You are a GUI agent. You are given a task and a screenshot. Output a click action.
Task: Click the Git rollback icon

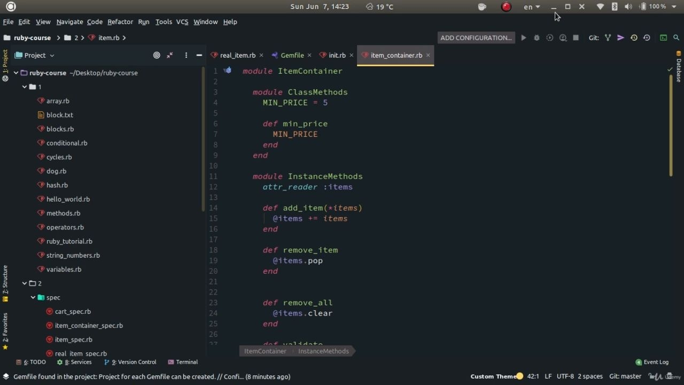(647, 38)
